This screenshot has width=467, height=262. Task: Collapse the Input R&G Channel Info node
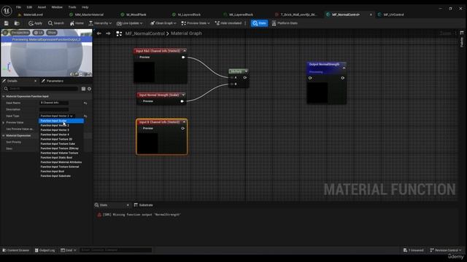pos(185,51)
